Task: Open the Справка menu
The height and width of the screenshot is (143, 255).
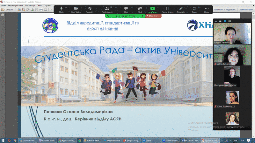Action: click(47, 5)
